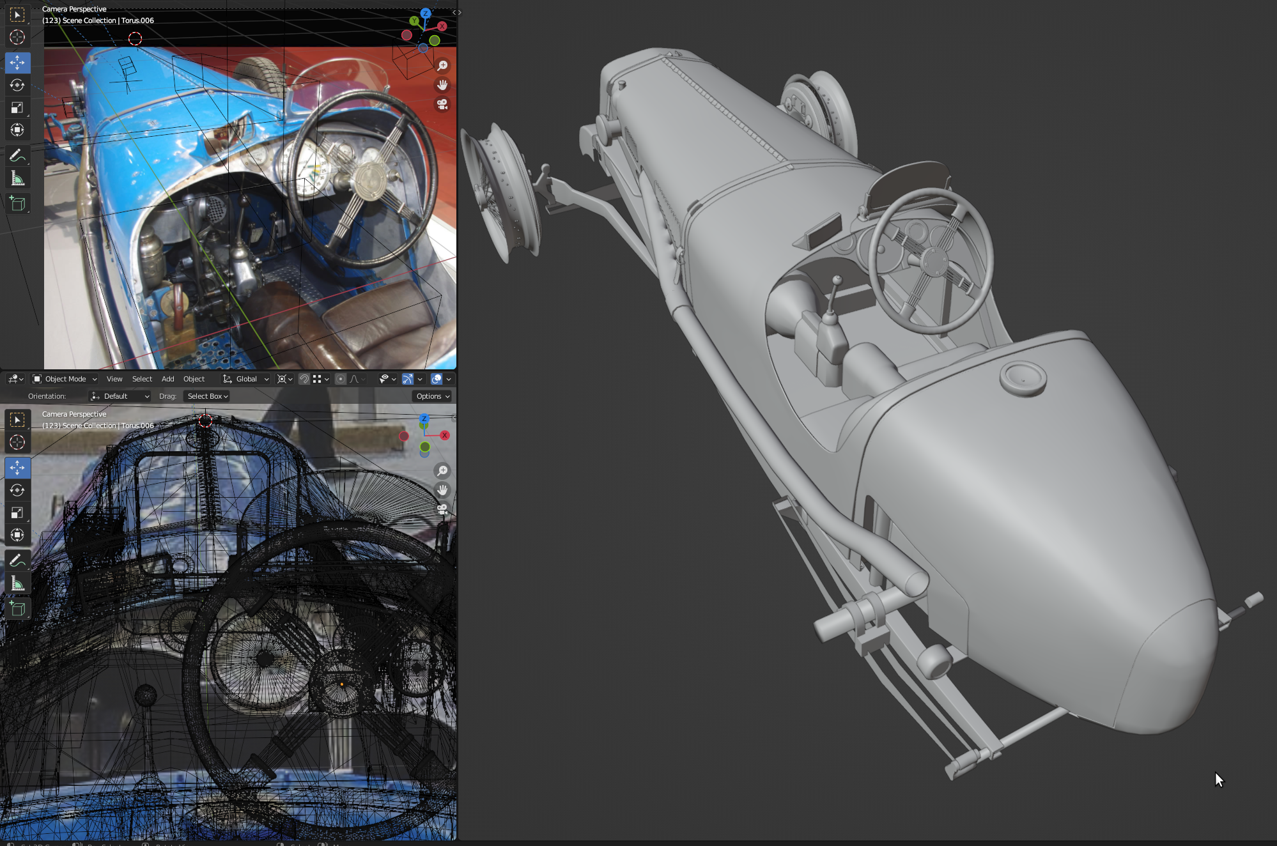Image resolution: width=1277 pixels, height=846 pixels.
Task: Choose the Measure tool in bottom viewport
Action: click(x=17, y=583)
